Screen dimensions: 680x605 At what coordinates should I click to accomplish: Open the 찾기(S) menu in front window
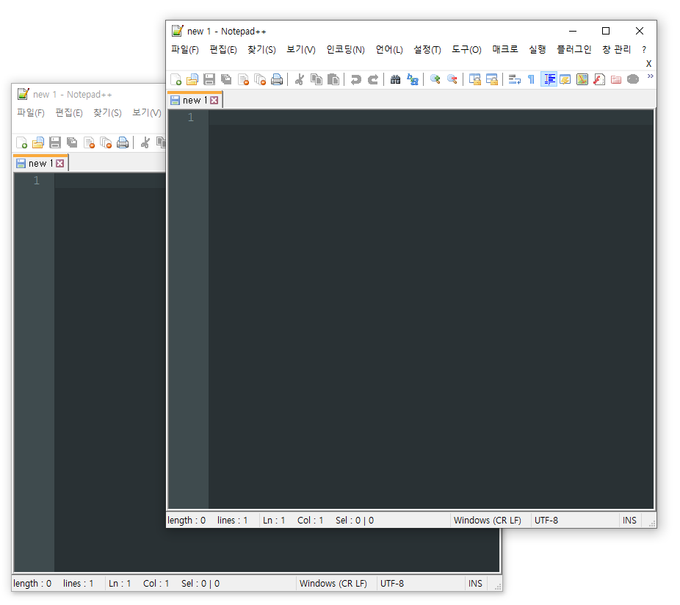[261, 49]
